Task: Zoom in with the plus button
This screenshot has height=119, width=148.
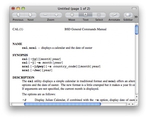Action: click(x=57, y=15)
